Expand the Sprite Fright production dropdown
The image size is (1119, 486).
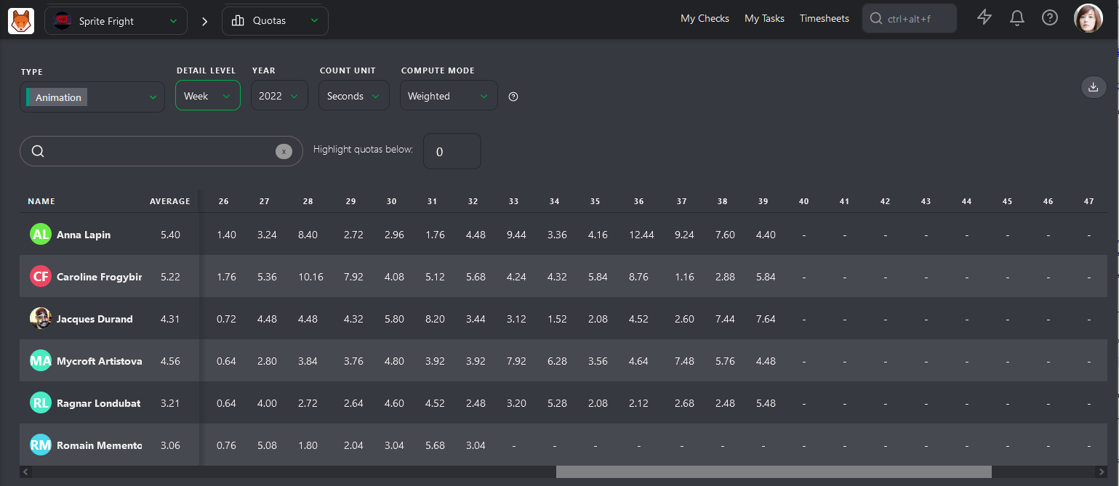[116, 21]
